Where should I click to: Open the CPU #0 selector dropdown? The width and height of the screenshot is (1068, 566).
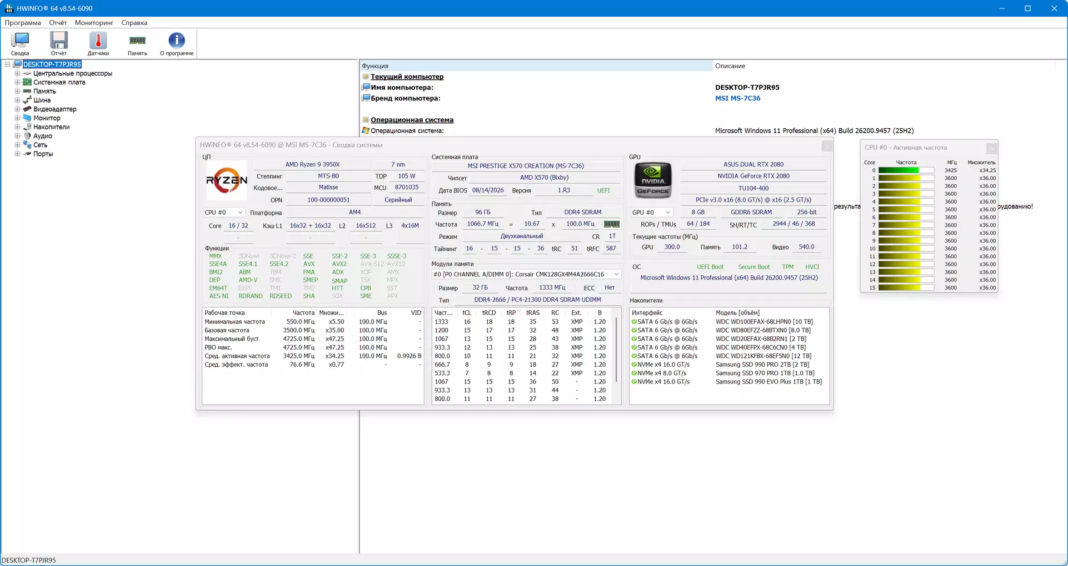[x=223, y=213]
